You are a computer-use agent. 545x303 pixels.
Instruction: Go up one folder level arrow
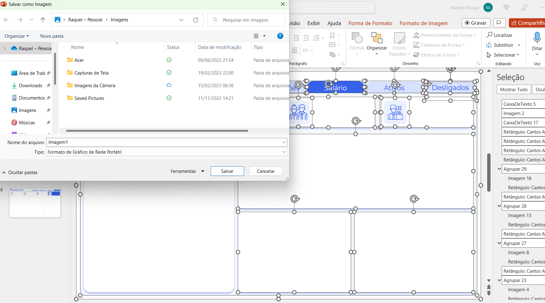(43, 20)
